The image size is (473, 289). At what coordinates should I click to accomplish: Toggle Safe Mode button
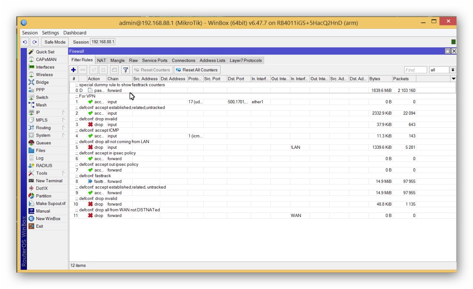[x=55, y=42]
